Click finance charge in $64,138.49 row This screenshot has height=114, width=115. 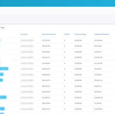[78, 103]
